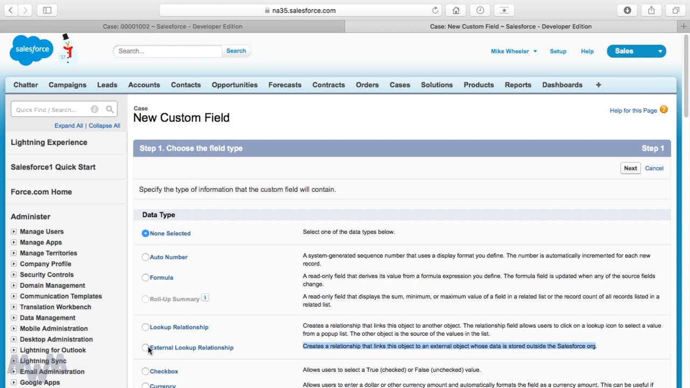Expand the Company Profile node
This screenshot has width=690, height=388.
coord(13,264)
